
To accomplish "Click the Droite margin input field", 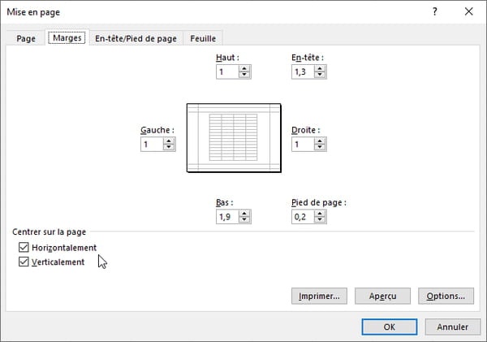I will coord(303,145).
